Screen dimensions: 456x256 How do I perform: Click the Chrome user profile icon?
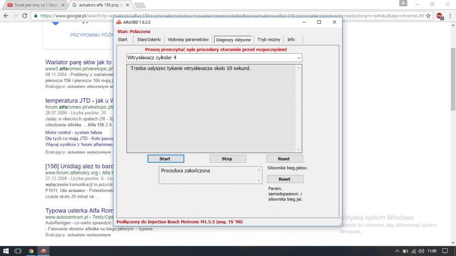403,3
